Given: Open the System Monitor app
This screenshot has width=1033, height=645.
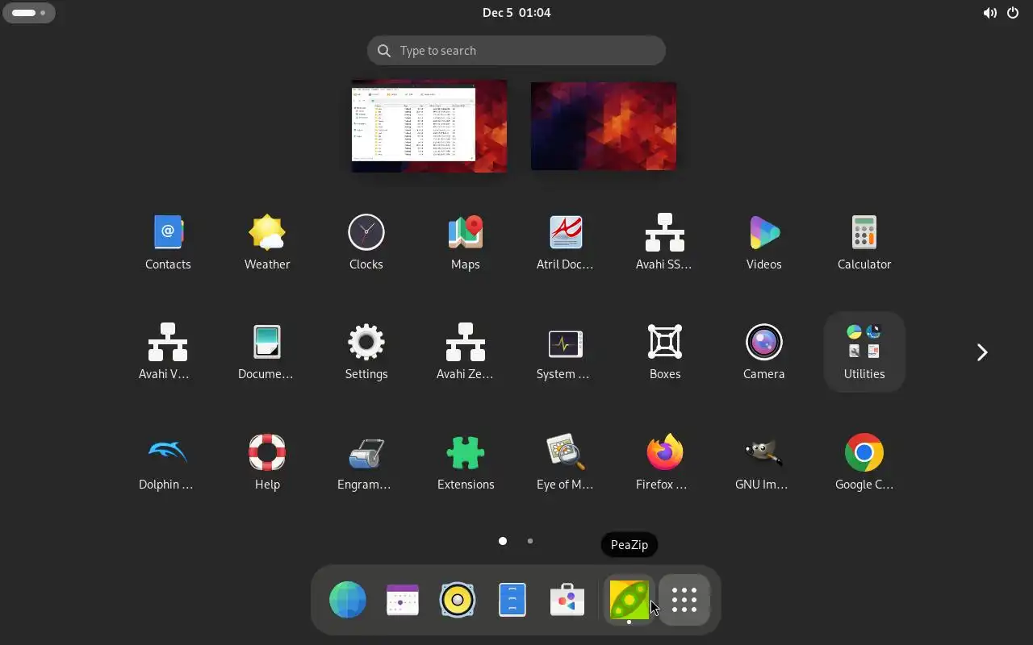Looking at the screenshot, I should click(565, 352).
